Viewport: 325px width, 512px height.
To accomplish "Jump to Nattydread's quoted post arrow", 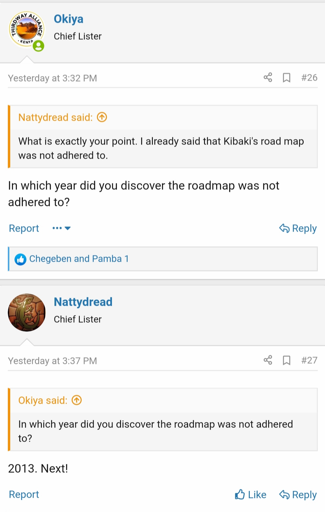I will (x=102, y=117).
